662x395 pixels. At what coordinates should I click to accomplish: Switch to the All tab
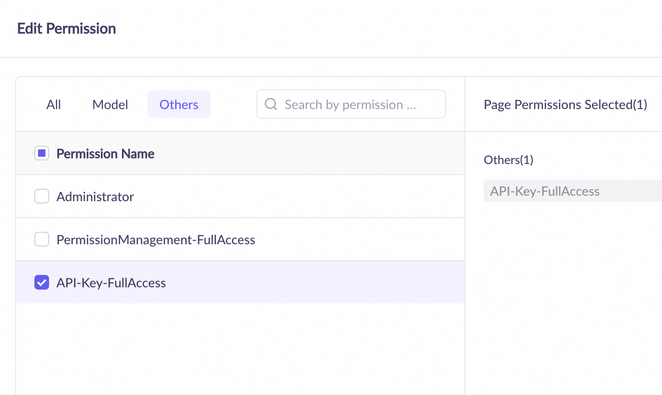point(54,104)
